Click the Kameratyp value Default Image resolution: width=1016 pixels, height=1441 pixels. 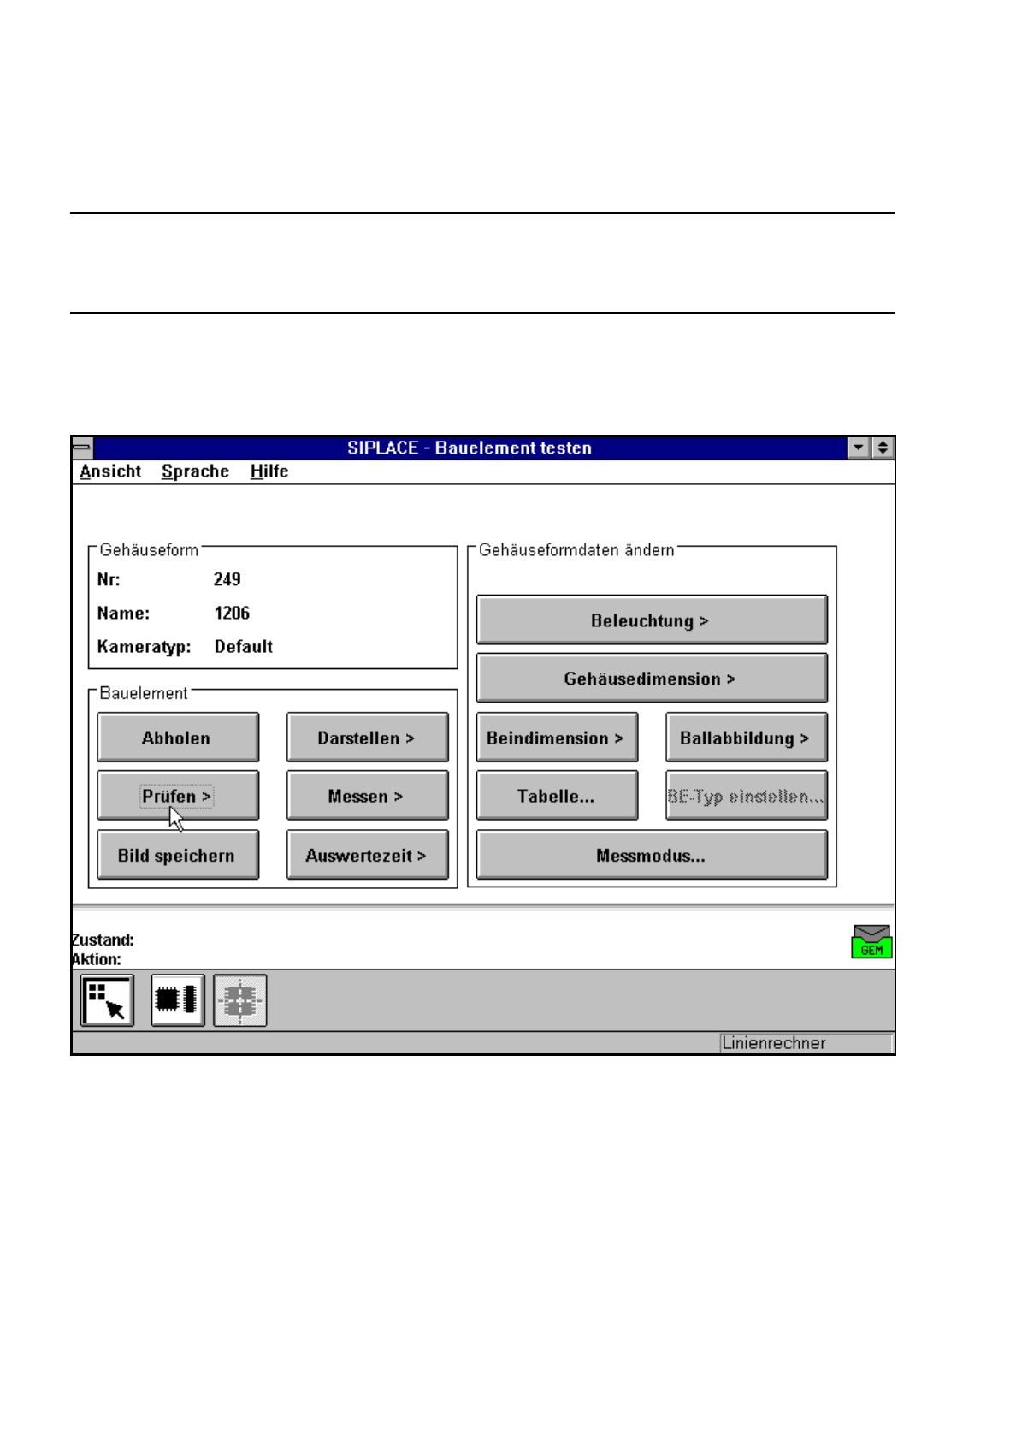tap(244, 647)
